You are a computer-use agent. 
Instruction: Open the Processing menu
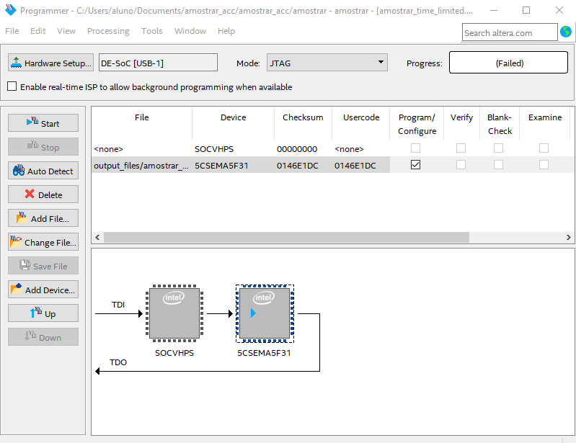click(x=108, y=31)
